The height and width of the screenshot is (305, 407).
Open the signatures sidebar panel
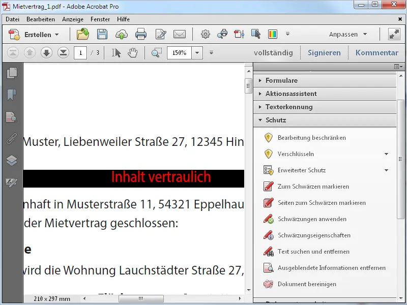coord(12,182)
